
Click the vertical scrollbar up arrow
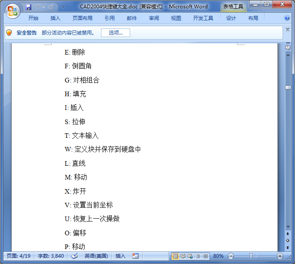(x=288, y=55)
